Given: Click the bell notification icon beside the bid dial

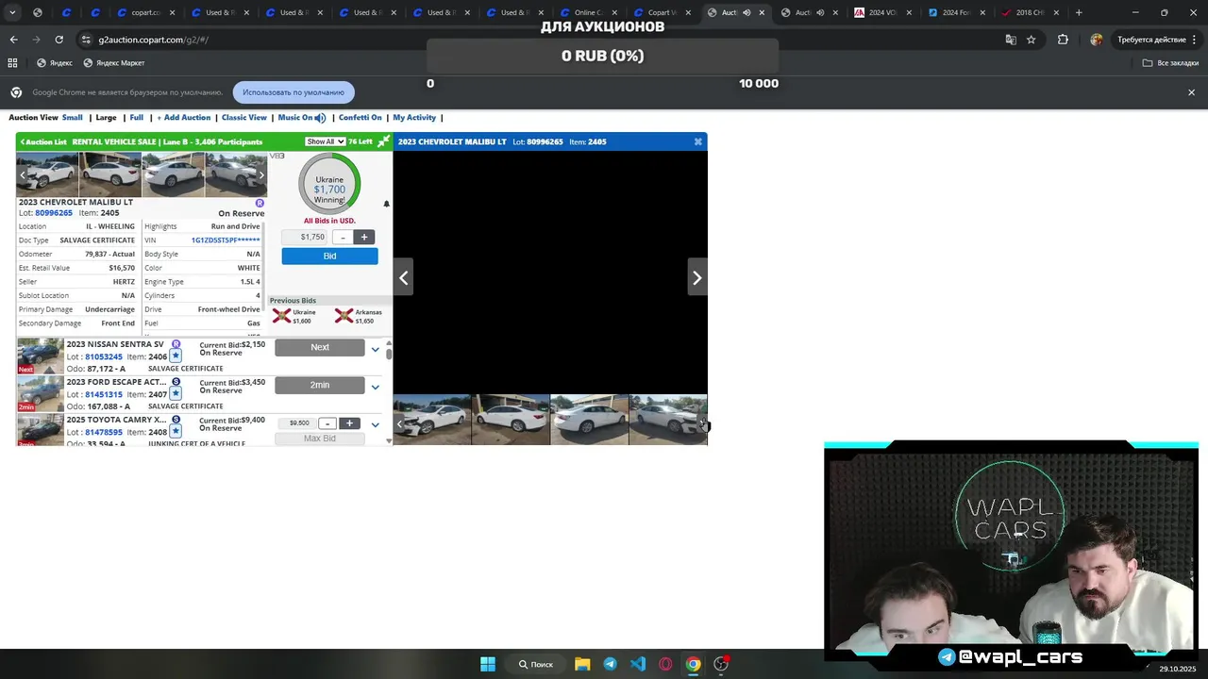Looking at the screenshot, I should [386, 204].
